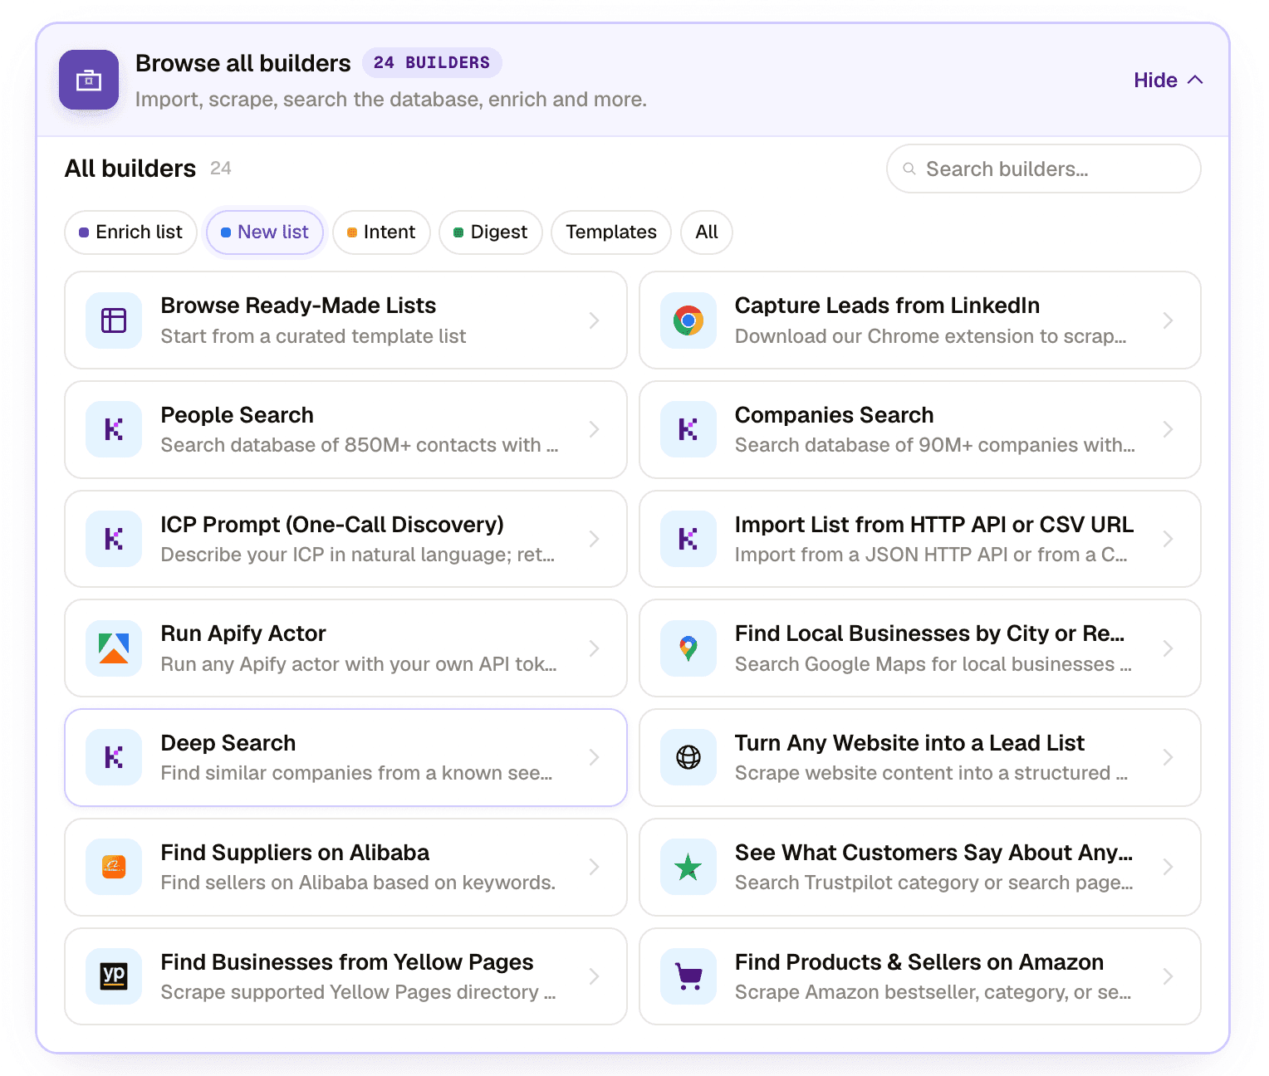Click 'Find sellers on Alibaba based on keywords.' text

358,883
